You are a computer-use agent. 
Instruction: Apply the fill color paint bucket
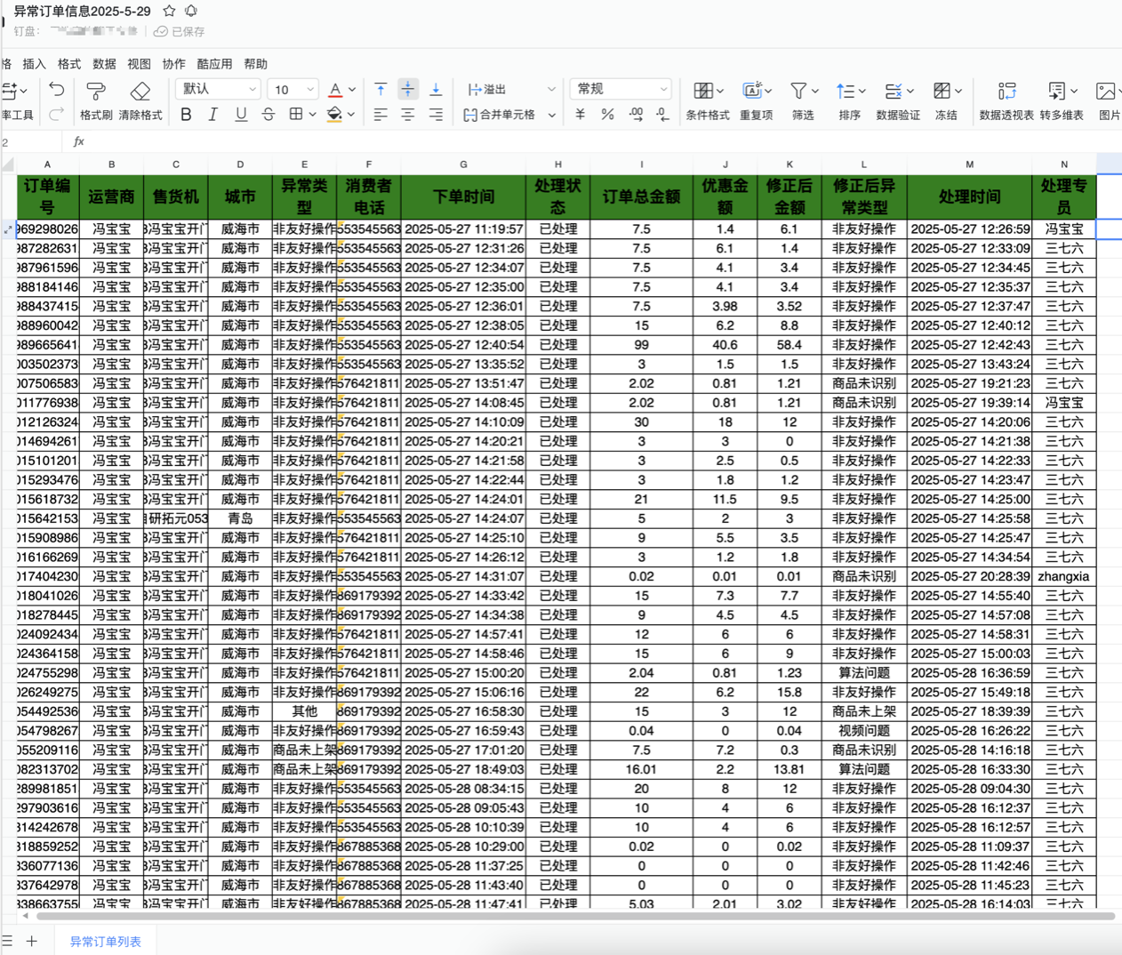coord(334,114)
